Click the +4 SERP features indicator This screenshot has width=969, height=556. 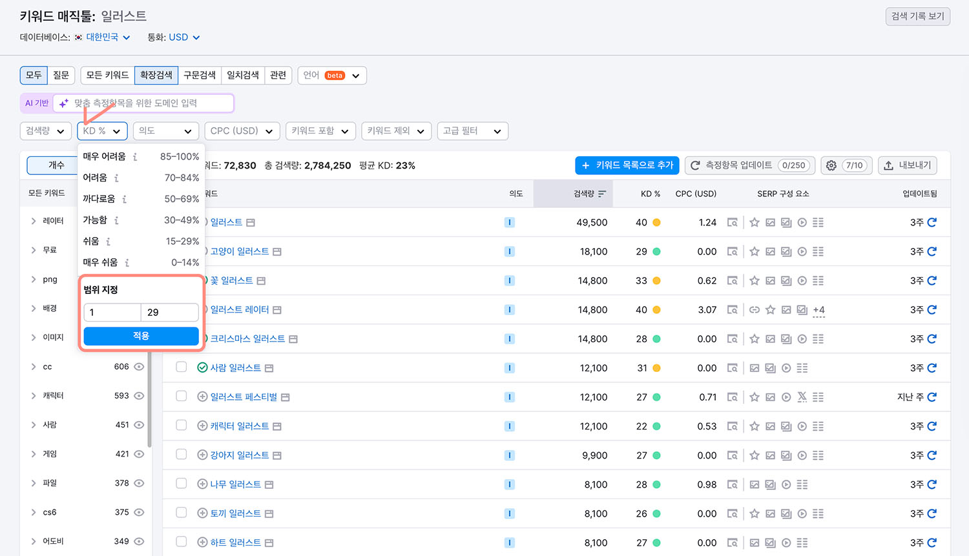pyautogui.click(x=818, y=311)
